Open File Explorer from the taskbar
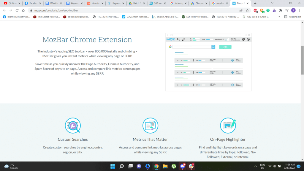 click(165, 166)
